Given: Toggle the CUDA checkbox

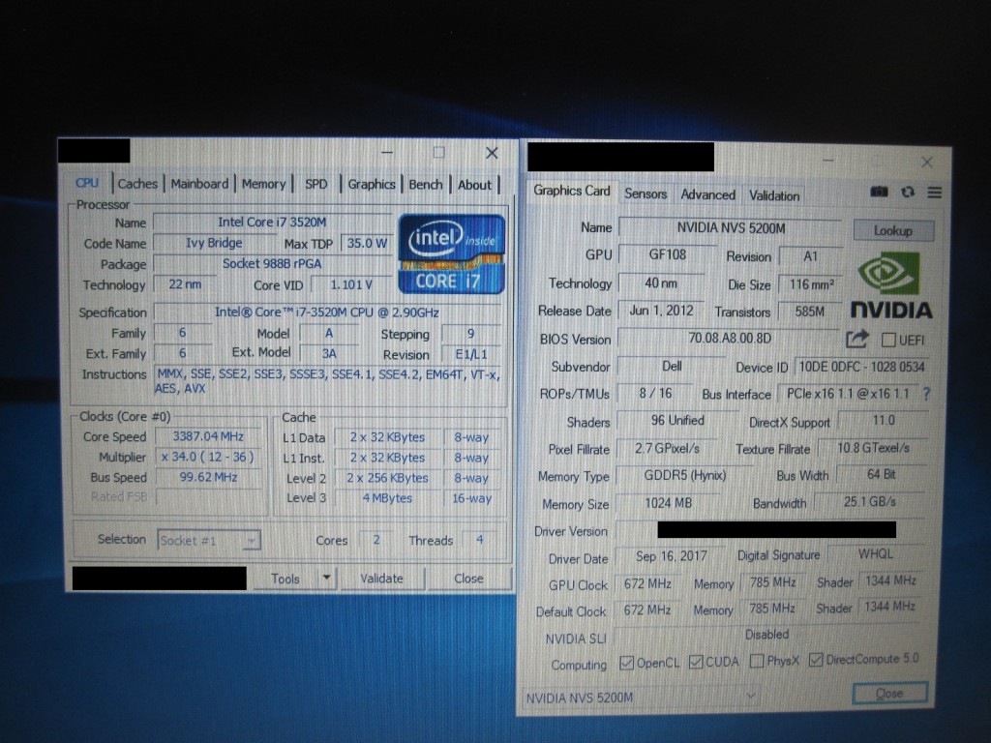Looking at the screenshot, I should [x=696, y=662].
